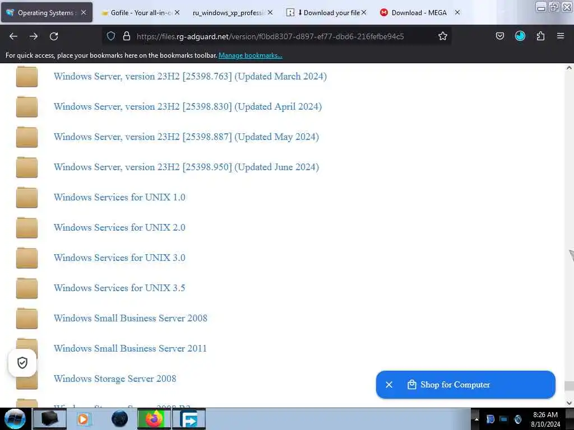Dismiss the Shop for Computer banner
This screenshot has height=430, width=574.
389,385
